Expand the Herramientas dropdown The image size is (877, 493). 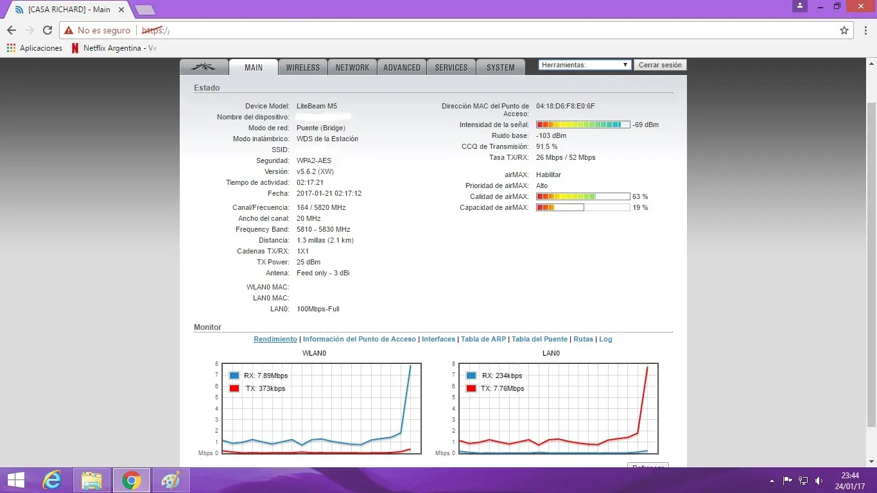coord(585,65)
